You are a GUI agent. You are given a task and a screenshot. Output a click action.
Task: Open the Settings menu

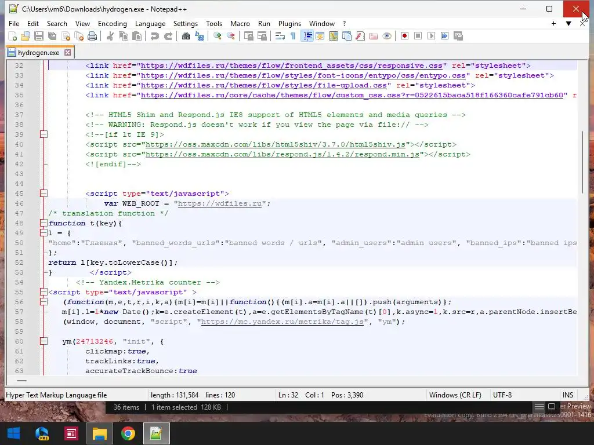click(185, 23)
